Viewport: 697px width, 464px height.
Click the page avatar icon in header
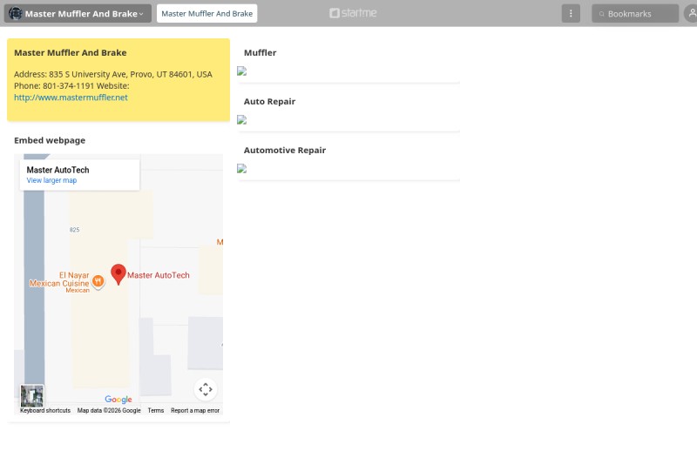click(16, 13)
